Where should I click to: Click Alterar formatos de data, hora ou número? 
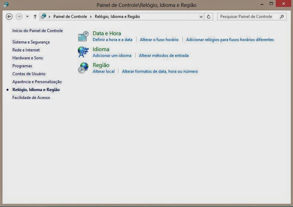(160, 71)
